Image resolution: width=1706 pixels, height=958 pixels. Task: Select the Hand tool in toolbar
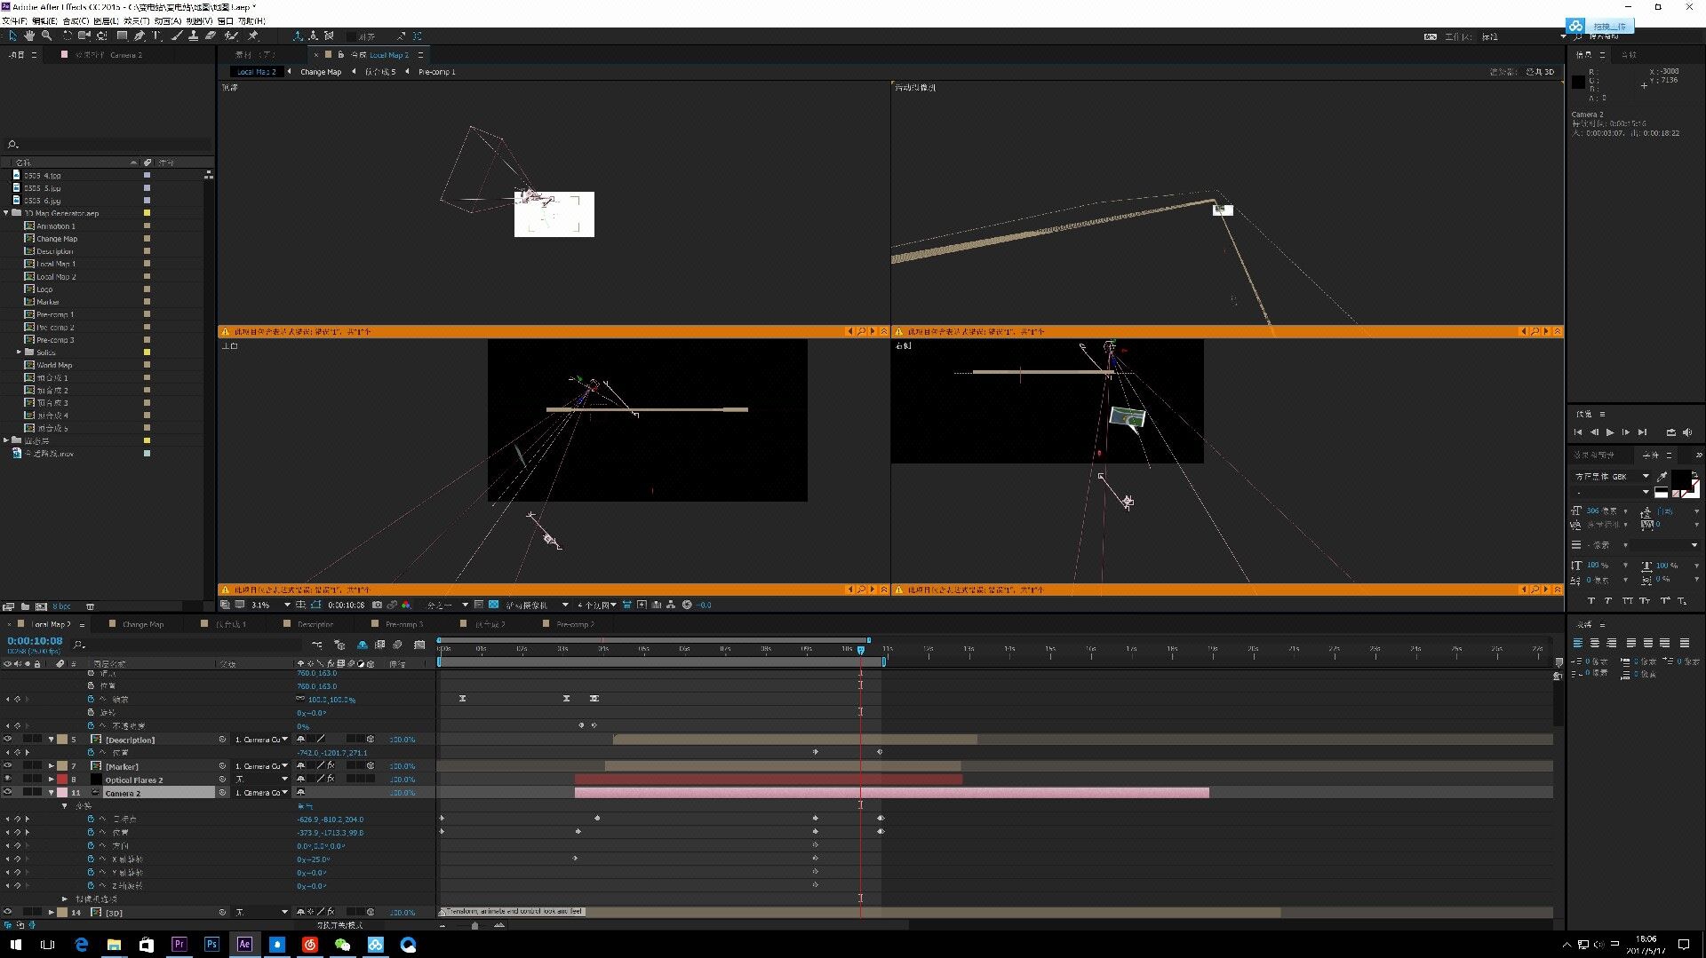(29, 36)
